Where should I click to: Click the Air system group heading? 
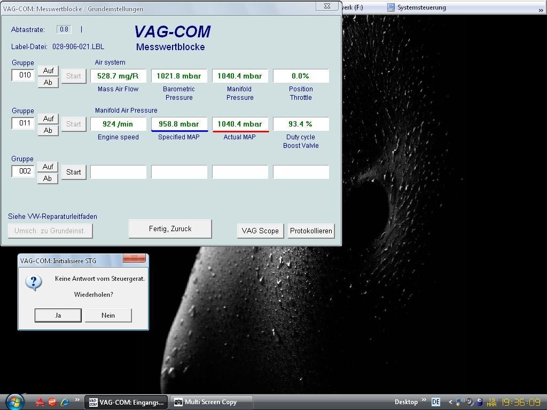pos(110,62)
